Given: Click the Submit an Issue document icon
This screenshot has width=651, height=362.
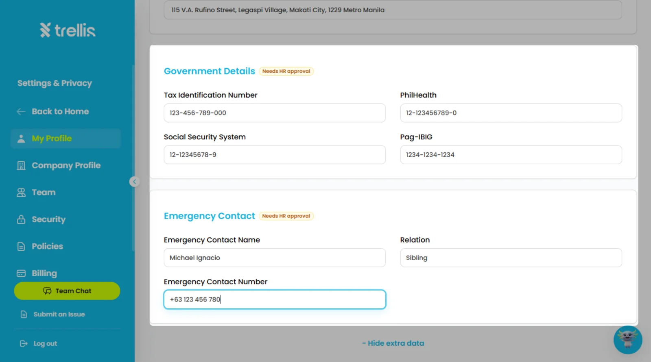Looking at the screenshot, I should [24, 314].
